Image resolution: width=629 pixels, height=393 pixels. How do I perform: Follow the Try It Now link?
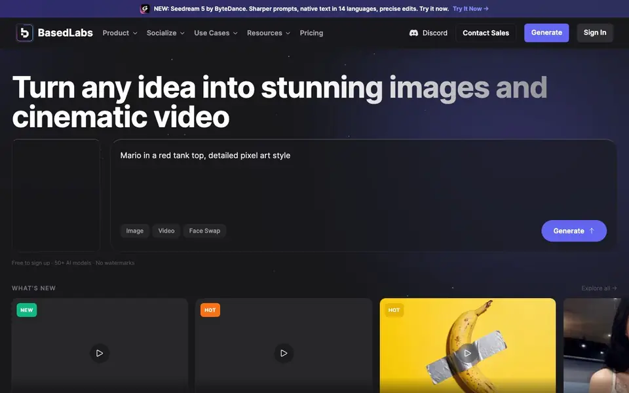point(470,9)
